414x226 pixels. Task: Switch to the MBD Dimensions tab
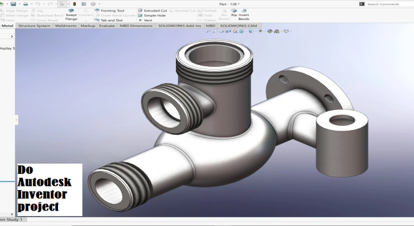pyautogui.click(x=136, y=25)
